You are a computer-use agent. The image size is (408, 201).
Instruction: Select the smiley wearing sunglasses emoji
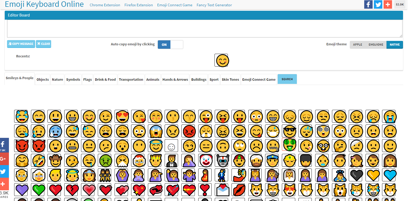(289, 131)
